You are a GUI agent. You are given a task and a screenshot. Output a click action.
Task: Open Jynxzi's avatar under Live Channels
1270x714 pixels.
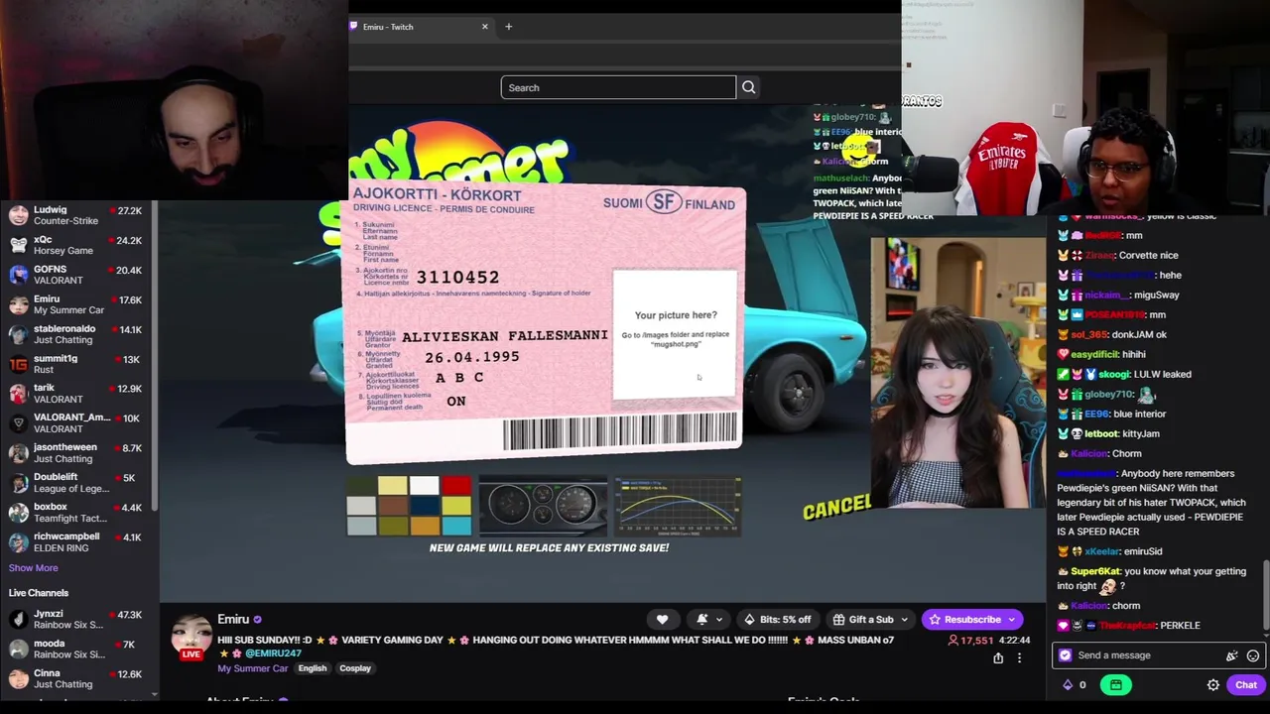(x=18, y=619)
